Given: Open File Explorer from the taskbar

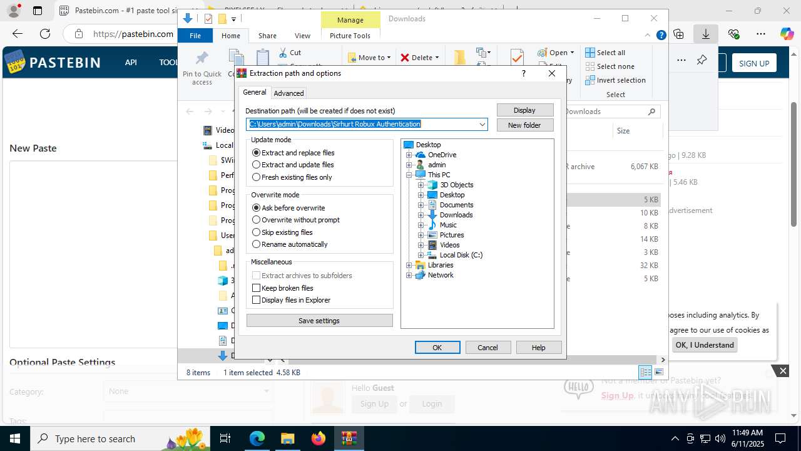Looking at the screenshot, I should (288, 438).
